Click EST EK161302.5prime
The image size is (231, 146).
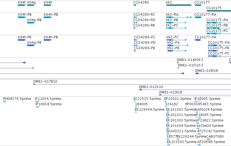point(181,110)
